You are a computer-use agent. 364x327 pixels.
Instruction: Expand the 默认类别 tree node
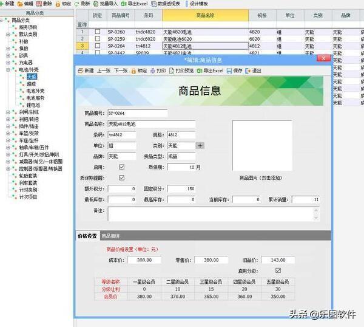(8, 34)
